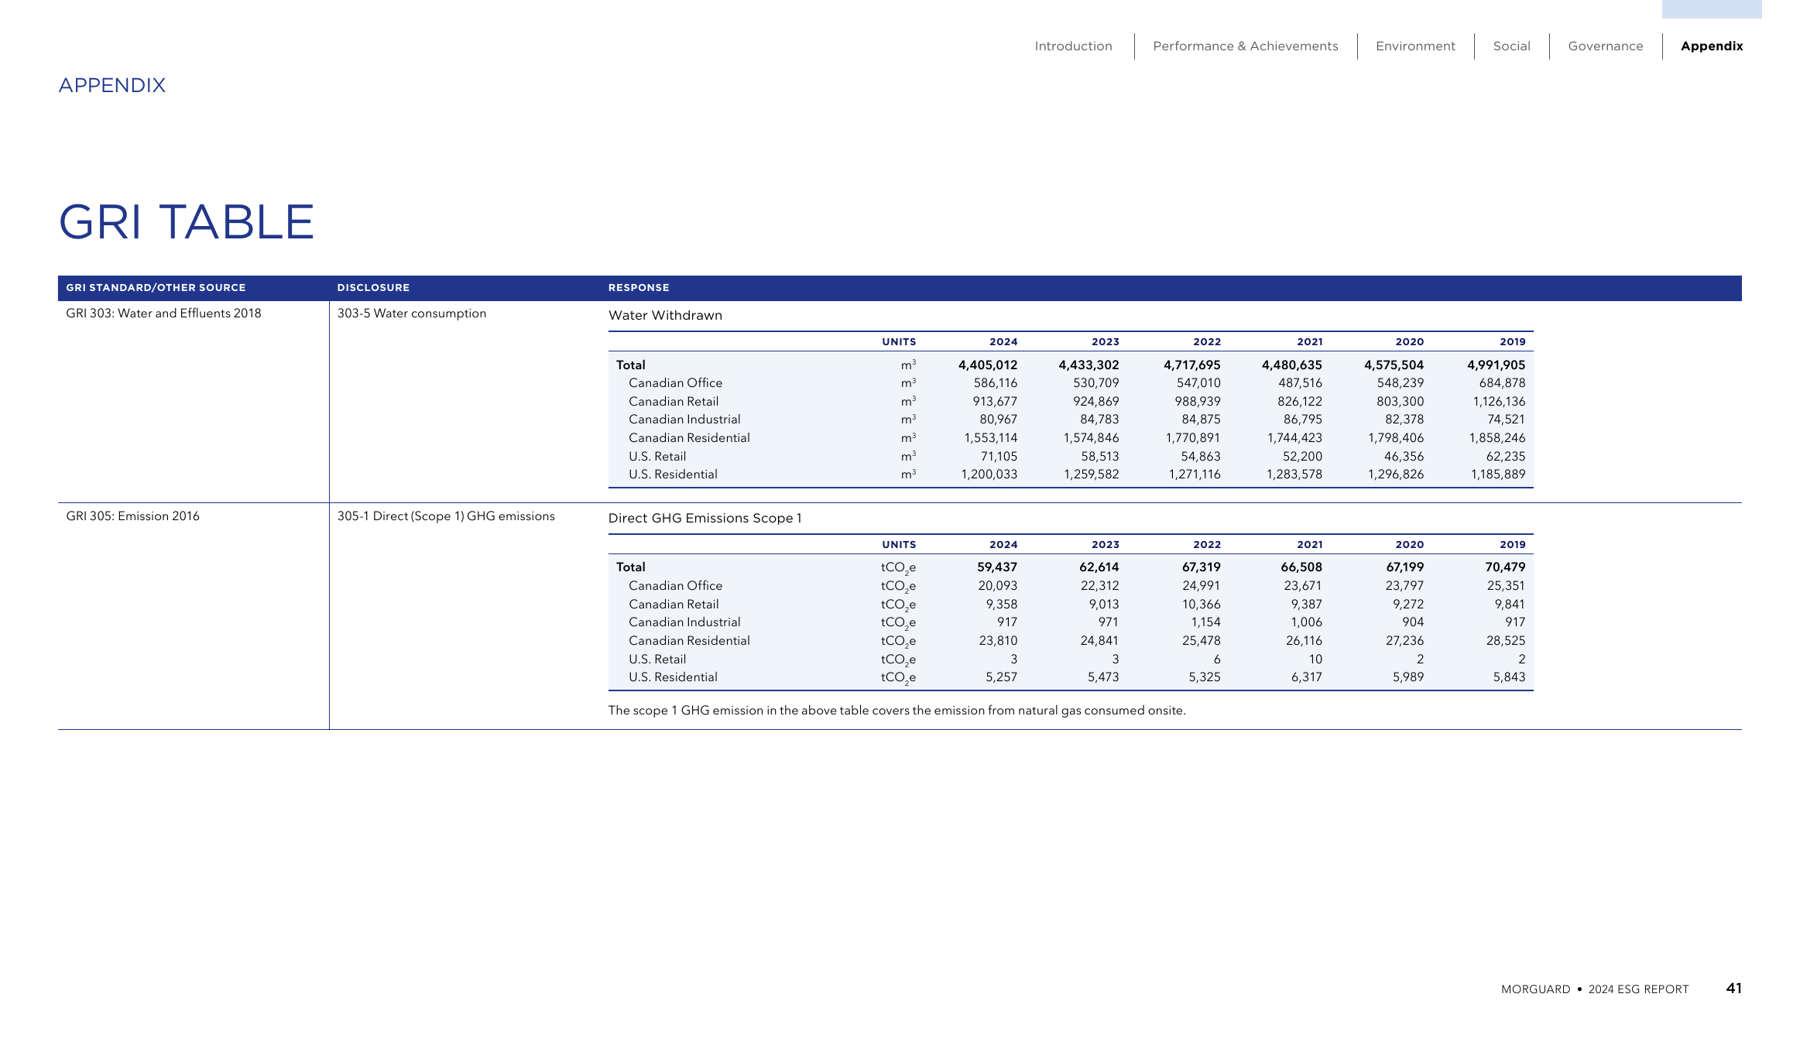
Task: Click Canadian Industrial GHG 2023 value 971
Action: click(1108, 622)
